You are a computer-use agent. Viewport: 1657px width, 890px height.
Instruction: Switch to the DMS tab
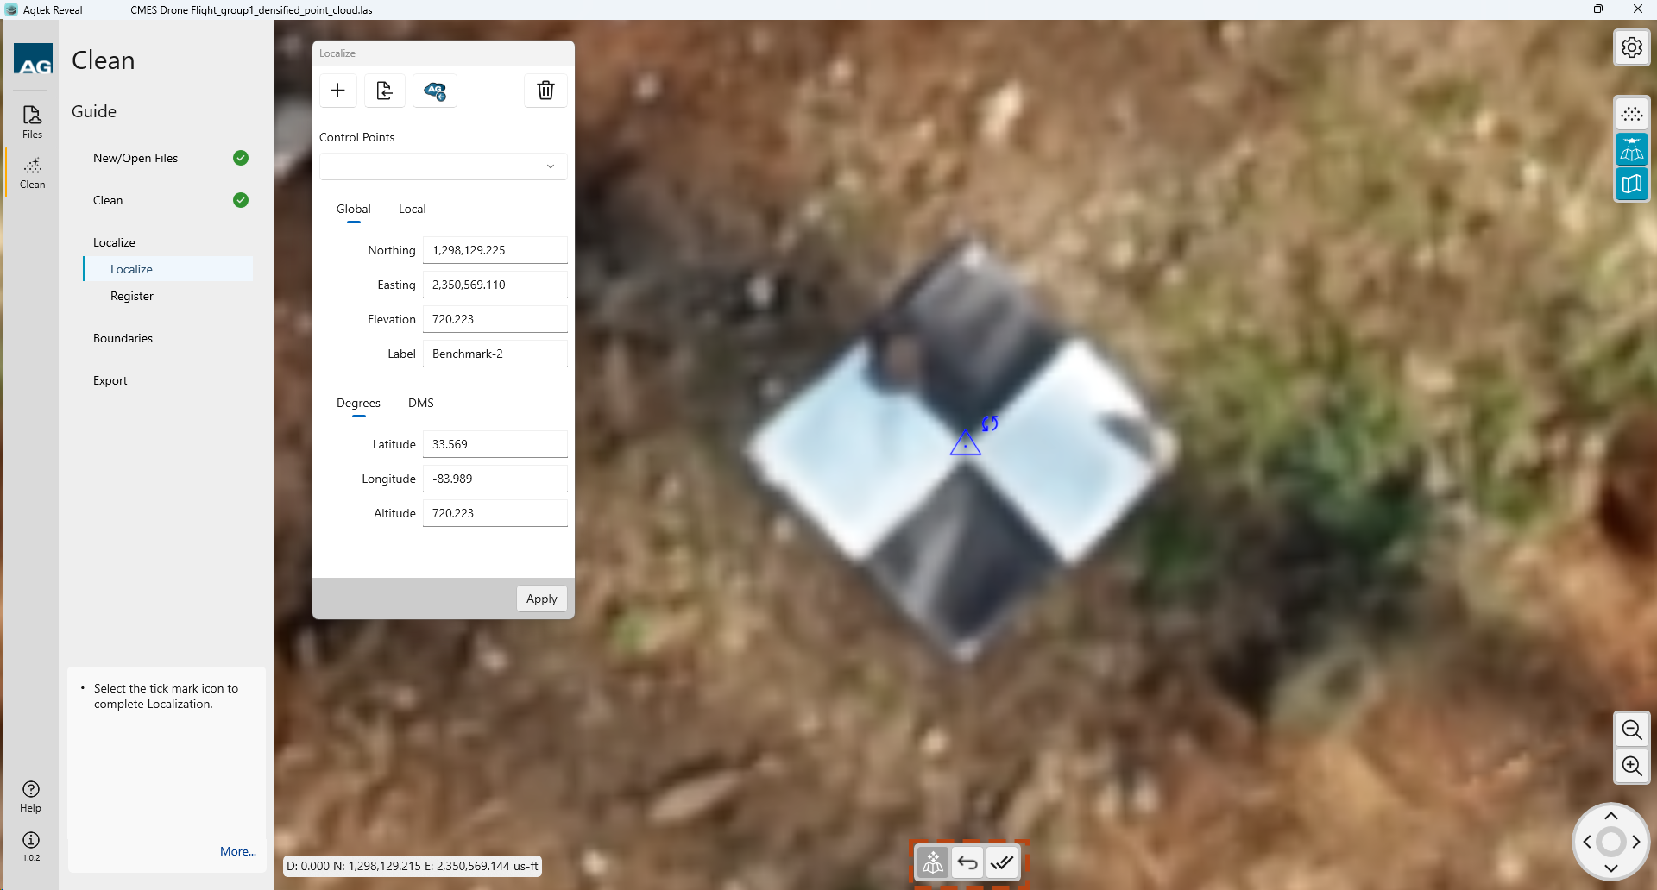(x=420, y=403)
